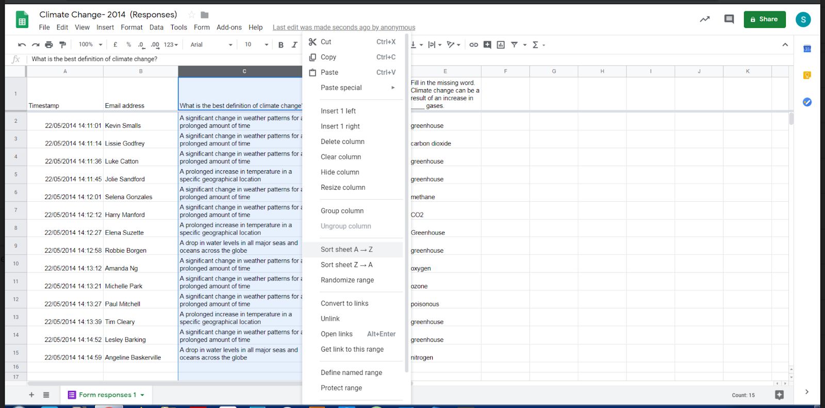Open Form responses 1 tab menu arrow

(x=142, y=395)
